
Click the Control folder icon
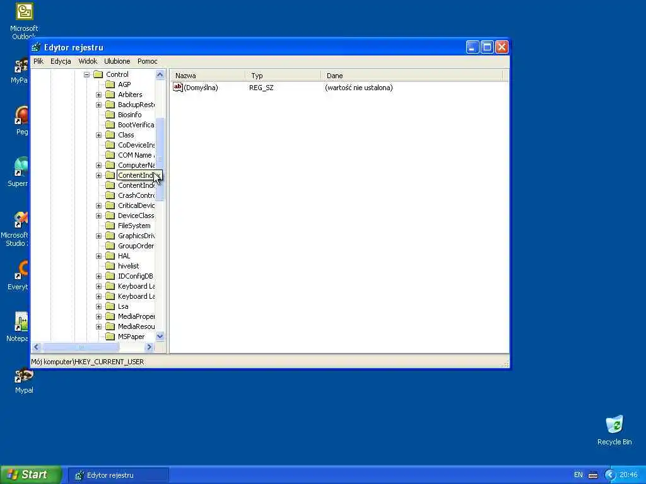coord(98,74)
